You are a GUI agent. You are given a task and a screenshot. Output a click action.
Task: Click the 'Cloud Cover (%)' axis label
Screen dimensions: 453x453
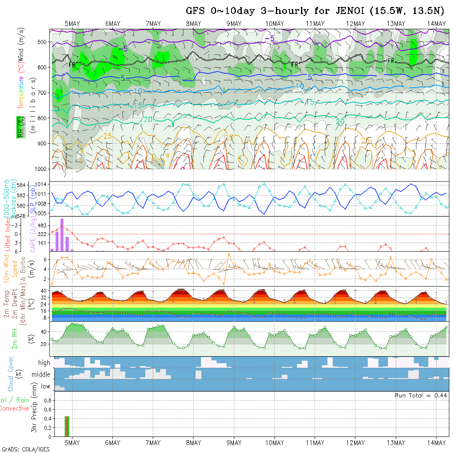coord(14,374)
